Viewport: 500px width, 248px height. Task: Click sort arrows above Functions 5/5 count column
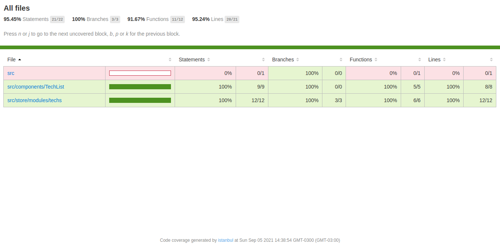419,60
